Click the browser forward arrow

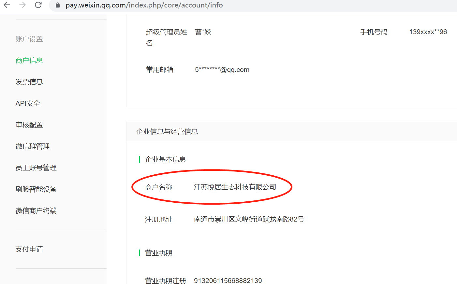point(22,5)
